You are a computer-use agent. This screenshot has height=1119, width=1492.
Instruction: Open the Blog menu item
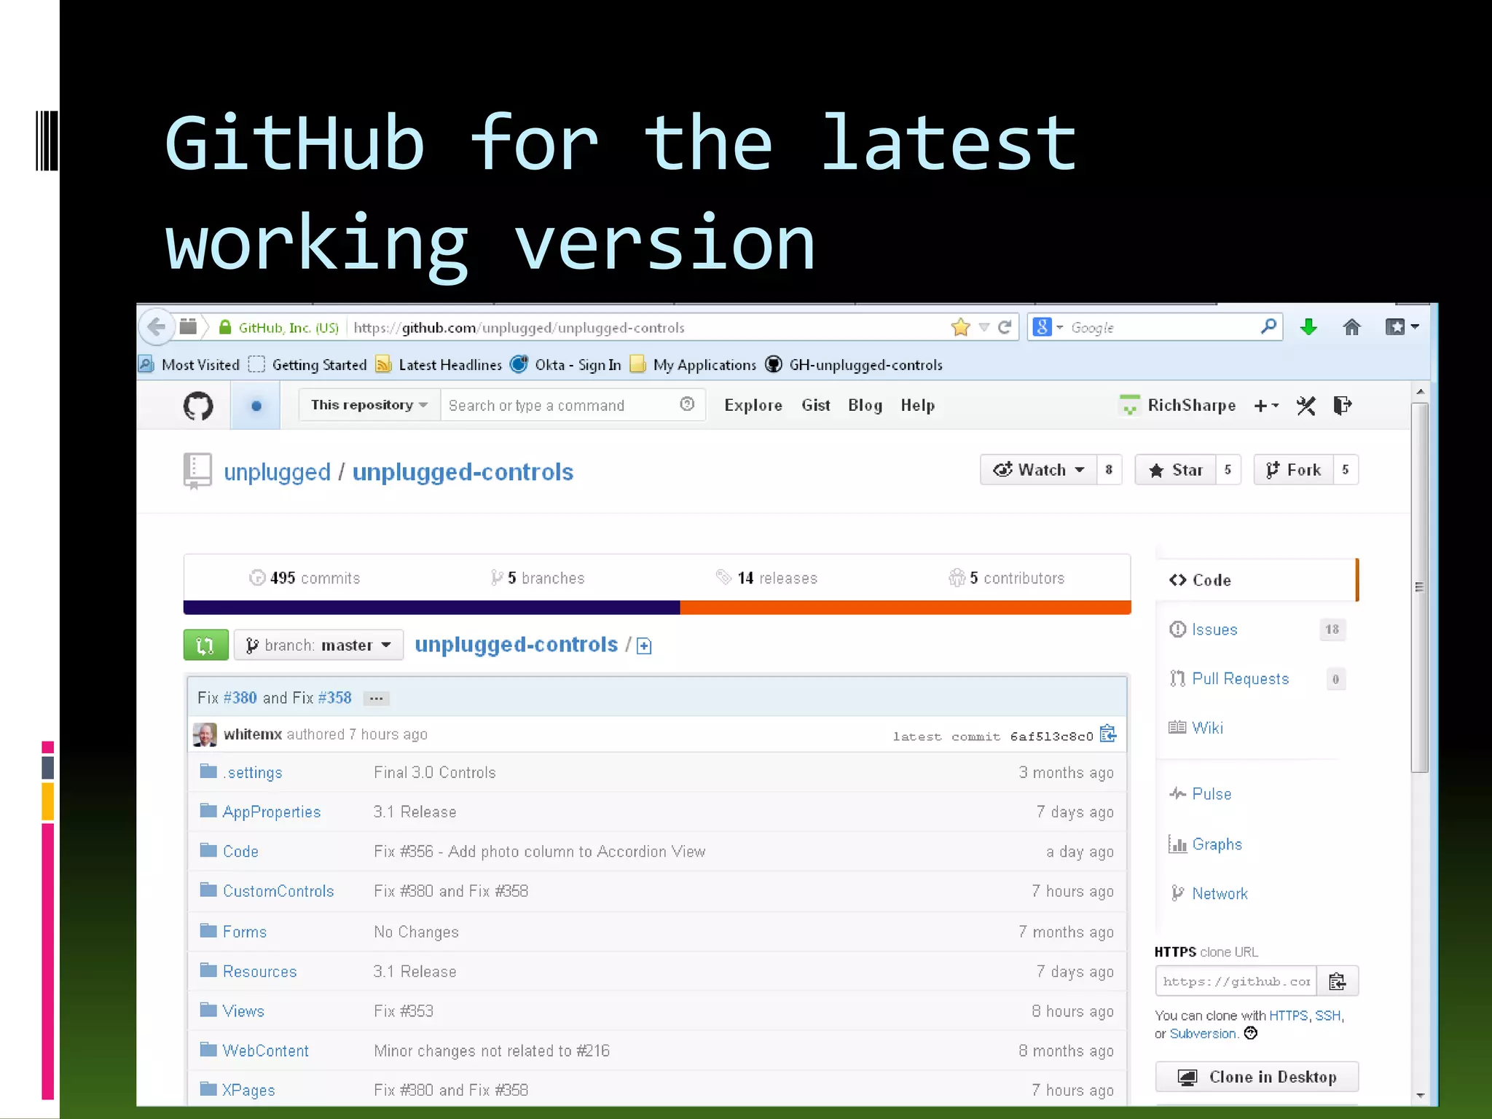tap(865, 405)
